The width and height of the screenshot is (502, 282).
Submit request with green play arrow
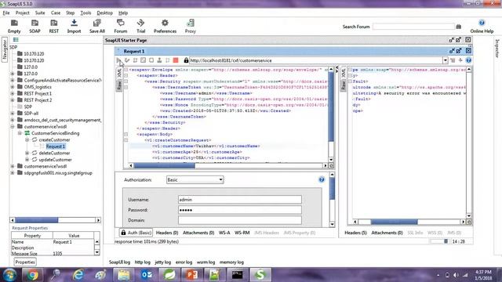pos(118,60)
